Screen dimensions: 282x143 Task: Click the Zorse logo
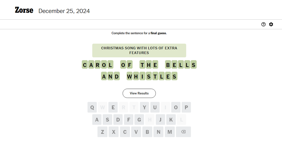point(24,11)
